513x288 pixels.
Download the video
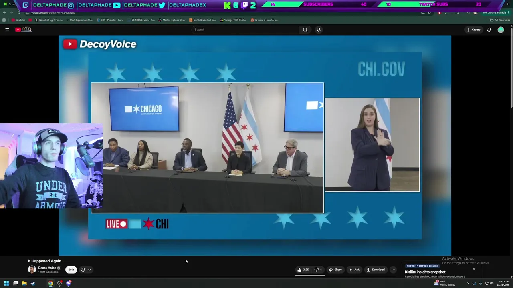[x=376, y=270]
